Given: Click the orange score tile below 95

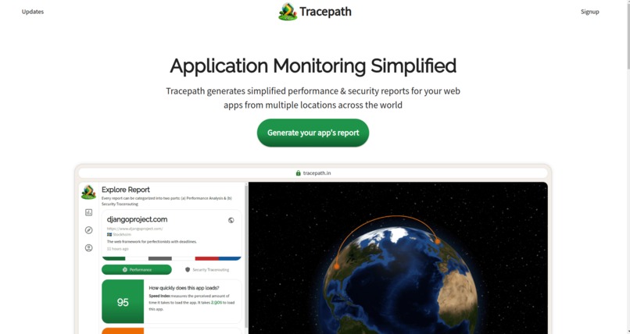Looking at the screenshot, I should [123, 331].
